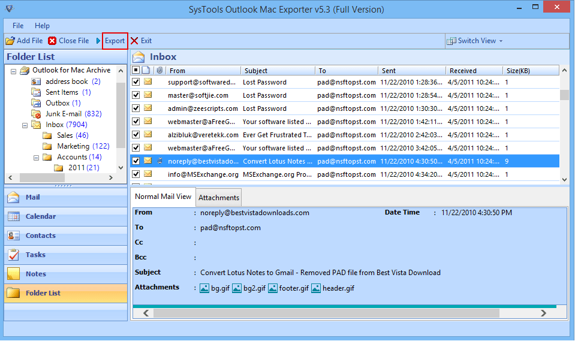Collapse the Outlook for Mac Archive node
Screen dimensions: 575x341
click(x=14, y=71)
